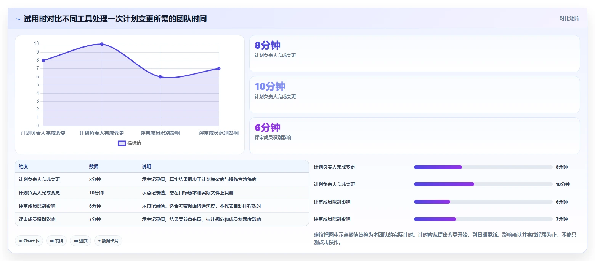This screenshot has height=261, width=595.
Task: Click the large 8分钟 card heading
Action: [268, 45]
